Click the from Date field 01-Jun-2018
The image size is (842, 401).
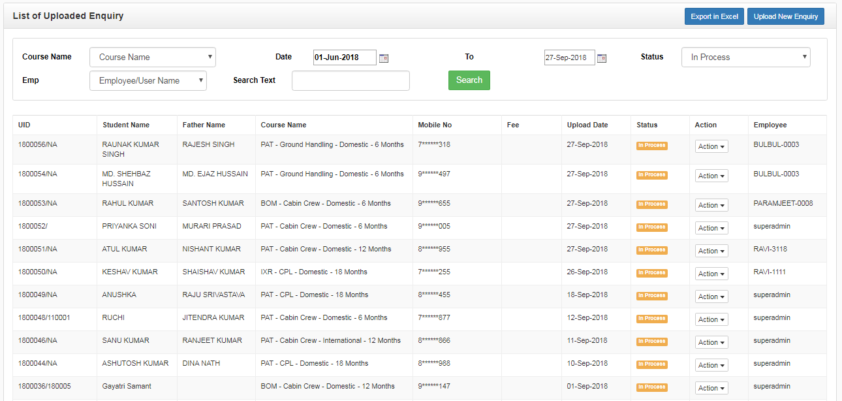pyautogui.click(x=345, y=57)
